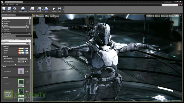Open the Level Blueprint toolbar icon
This screenshot has height=103, width=184.
[32, 9]
